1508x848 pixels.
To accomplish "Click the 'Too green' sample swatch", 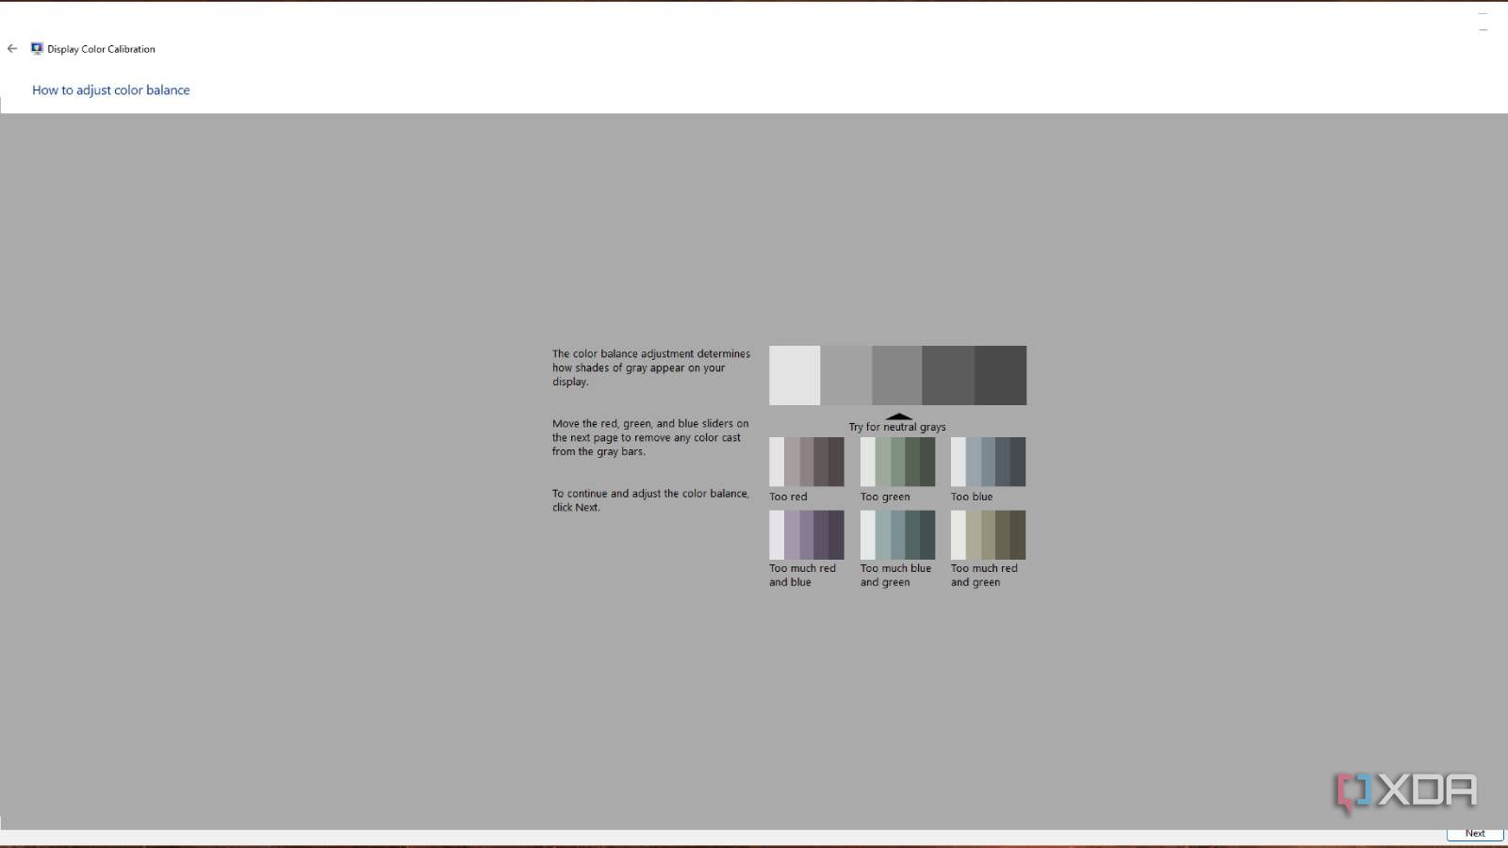I will pos(897,462).
